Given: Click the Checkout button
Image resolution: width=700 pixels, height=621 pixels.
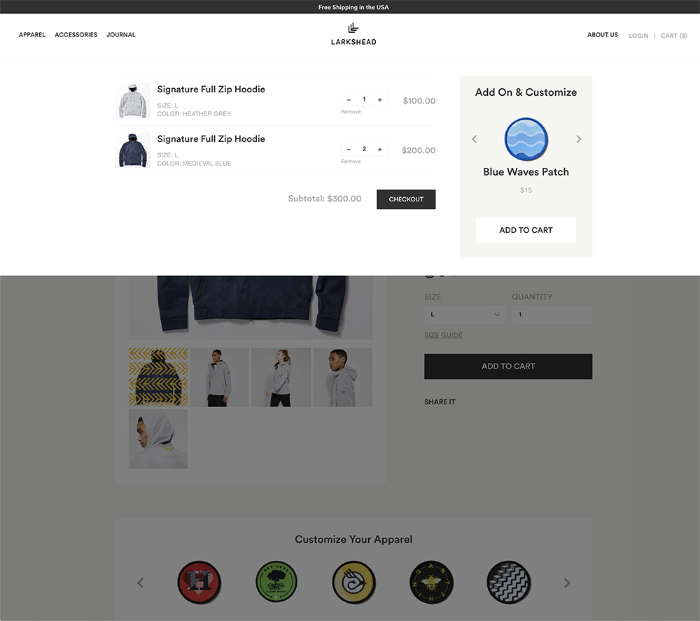Looking at the screenshot, I should point(406,199).
